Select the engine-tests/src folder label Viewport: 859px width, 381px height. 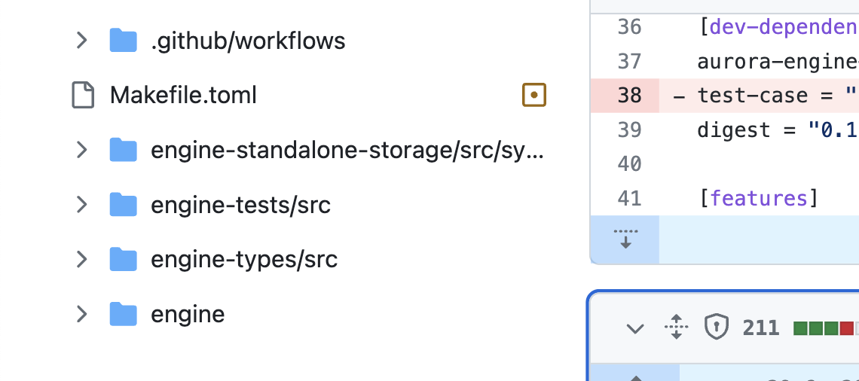coord(240,205)
